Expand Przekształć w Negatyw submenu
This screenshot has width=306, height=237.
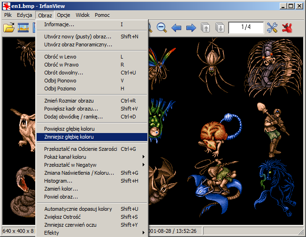pos(92,165)
